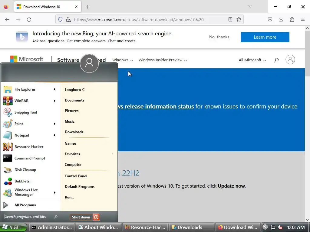Click the search magnifier in Start menu
This screenshot has height=232, width=310.
point(56,217)
